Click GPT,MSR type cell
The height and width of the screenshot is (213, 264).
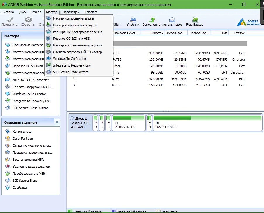click(x=221, y=66)
